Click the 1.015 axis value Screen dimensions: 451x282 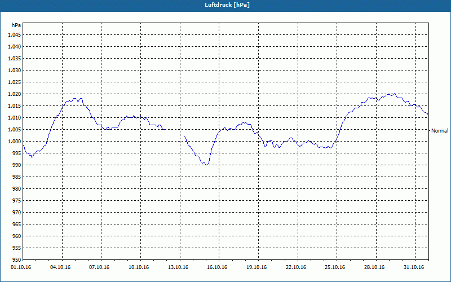coord(15,106)
